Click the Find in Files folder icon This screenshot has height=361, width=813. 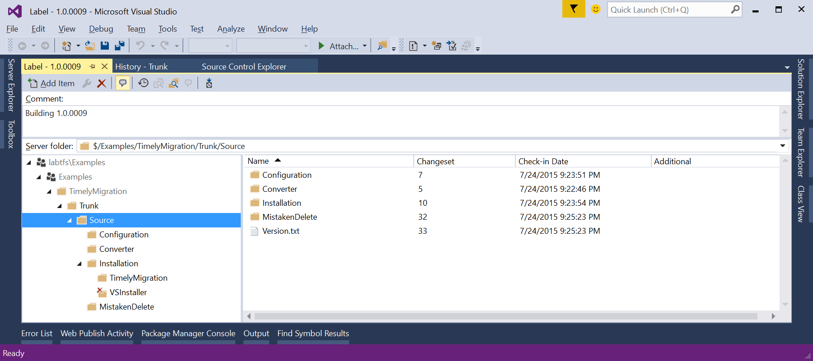[382, 46]
